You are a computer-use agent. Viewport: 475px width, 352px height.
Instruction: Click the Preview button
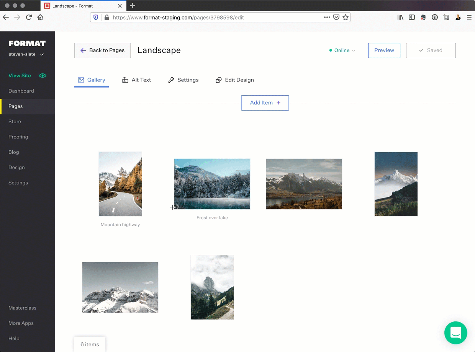[384, 51]
